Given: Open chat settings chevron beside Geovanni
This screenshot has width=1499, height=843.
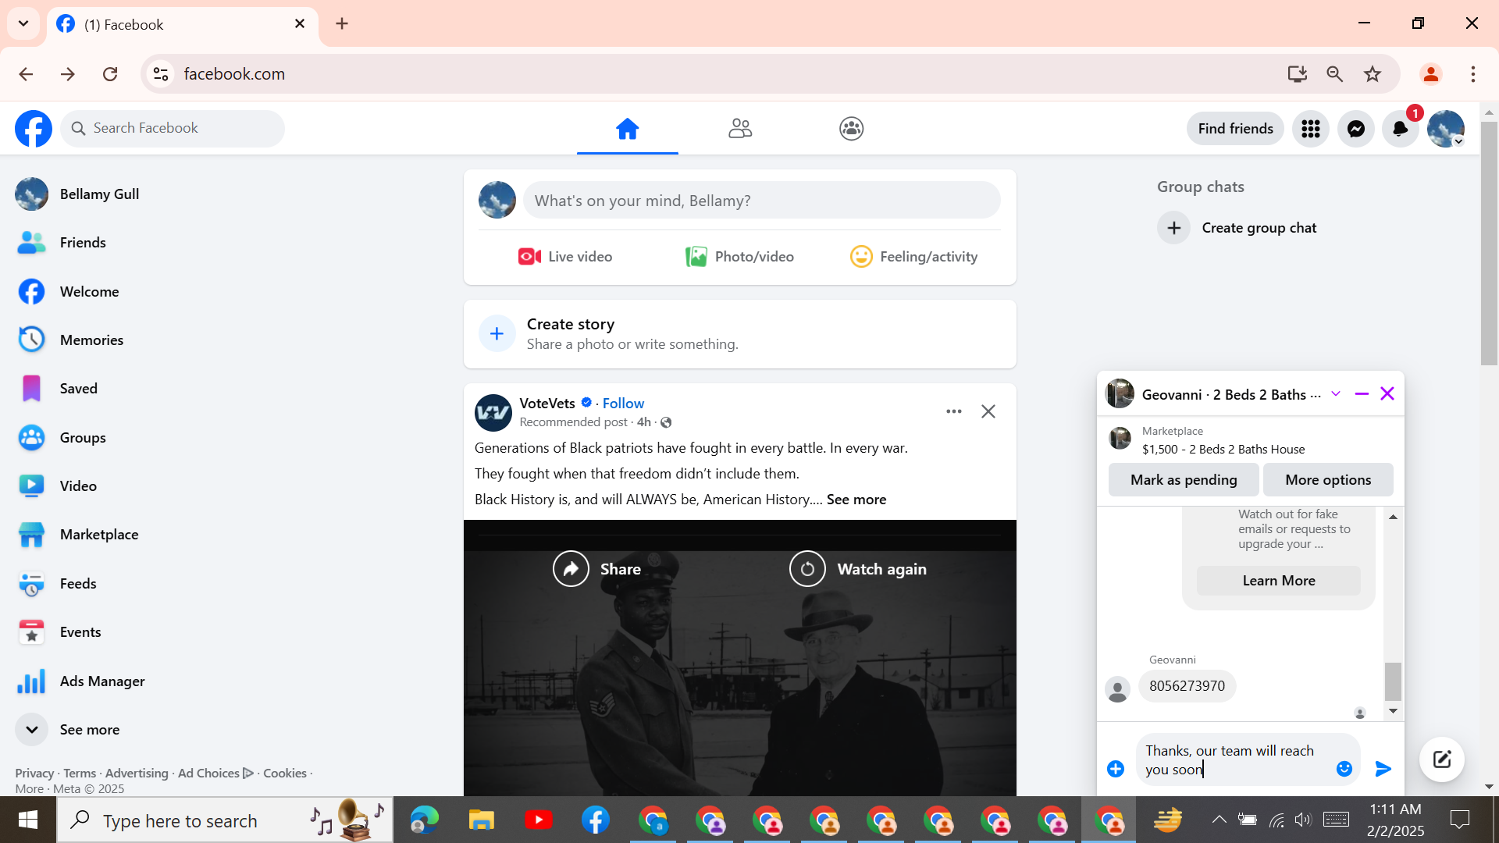Looking at the screenshot, I should (x=1336, y=394).
